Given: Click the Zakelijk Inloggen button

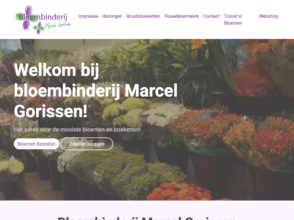Looking at the screenshot, I should 87,144.
